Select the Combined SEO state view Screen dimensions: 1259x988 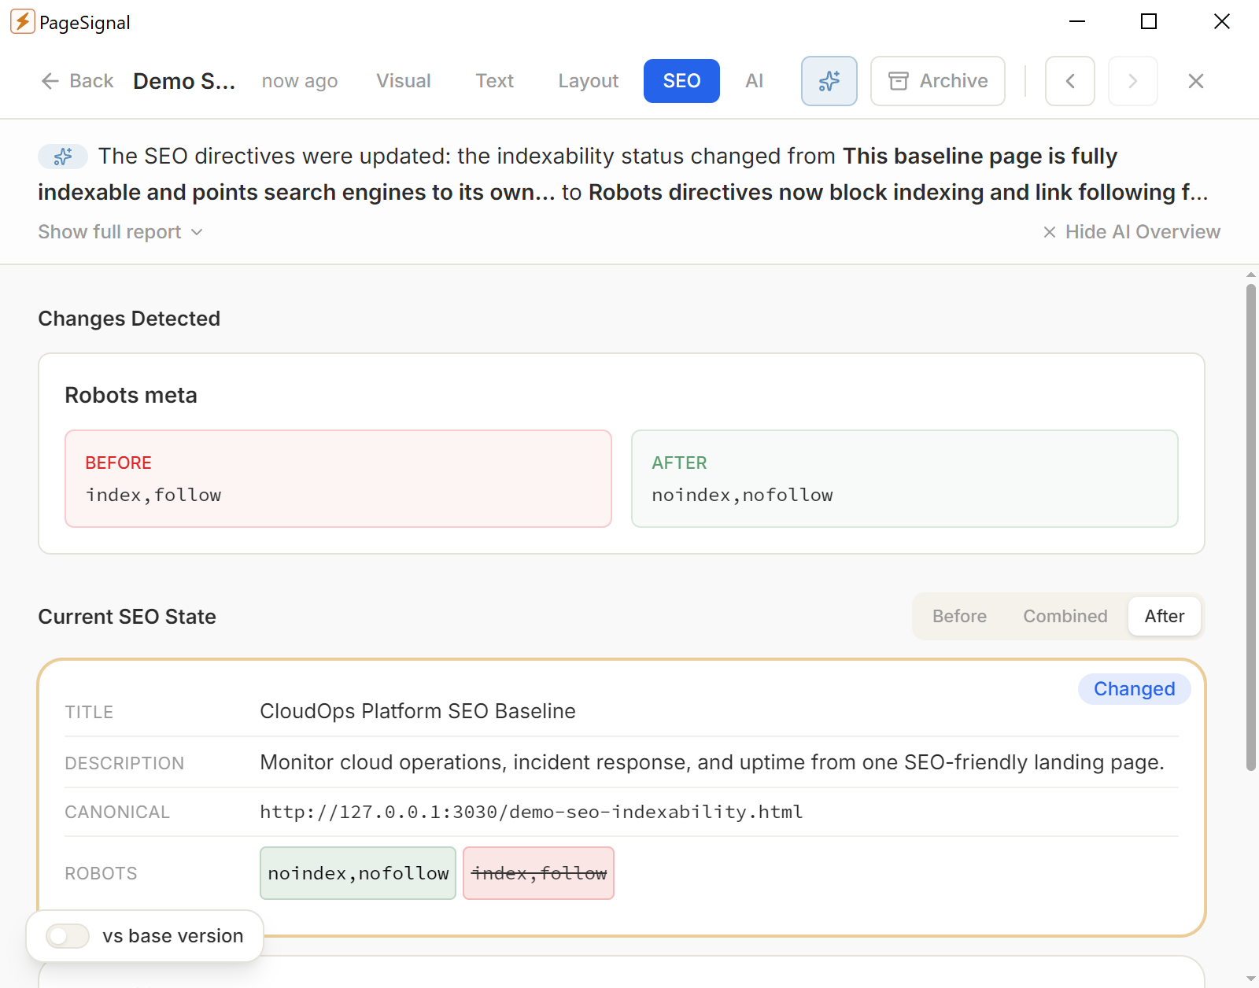pos(1065,616)
